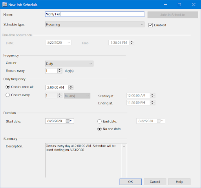Increase the Recurs every days value

(60, 70)
